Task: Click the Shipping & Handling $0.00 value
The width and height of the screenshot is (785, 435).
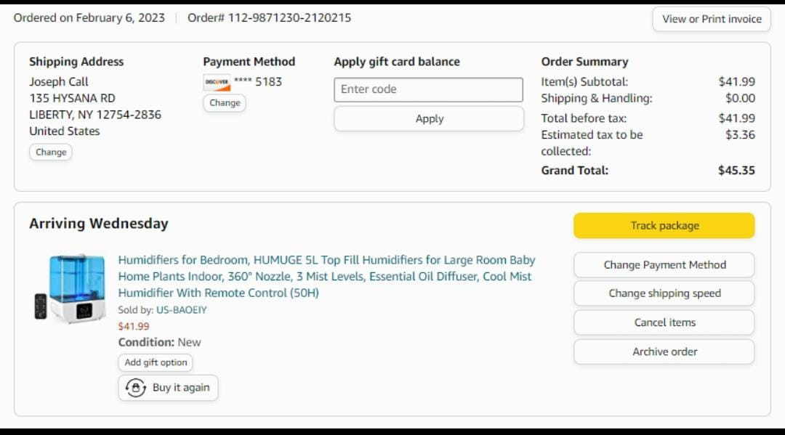Action: [x=740, y=99]
